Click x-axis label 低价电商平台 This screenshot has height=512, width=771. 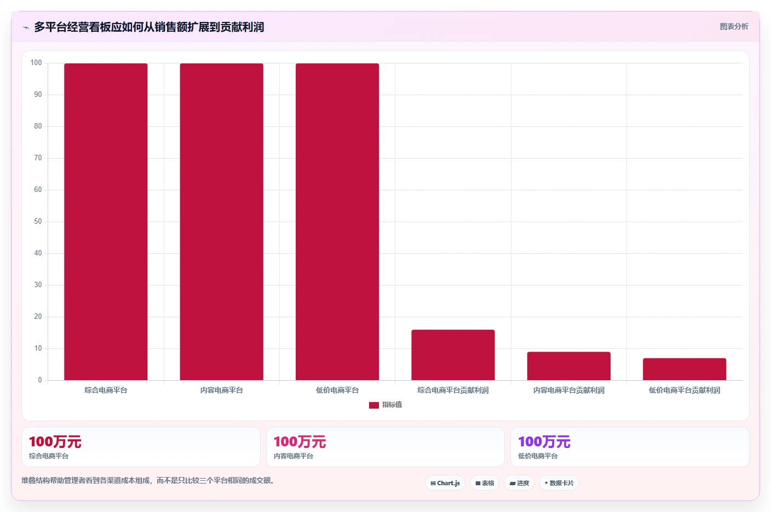pos(337,390)
